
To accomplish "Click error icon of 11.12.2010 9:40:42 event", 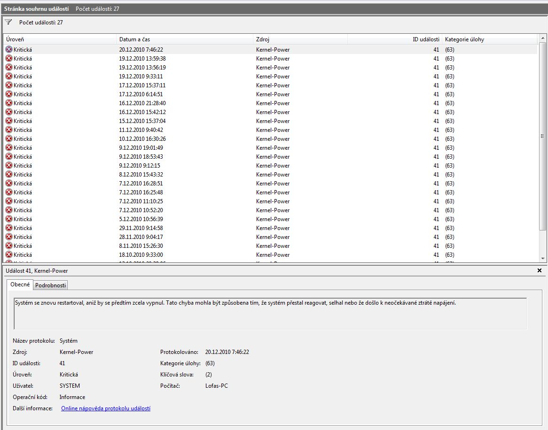I will [8, 130].
